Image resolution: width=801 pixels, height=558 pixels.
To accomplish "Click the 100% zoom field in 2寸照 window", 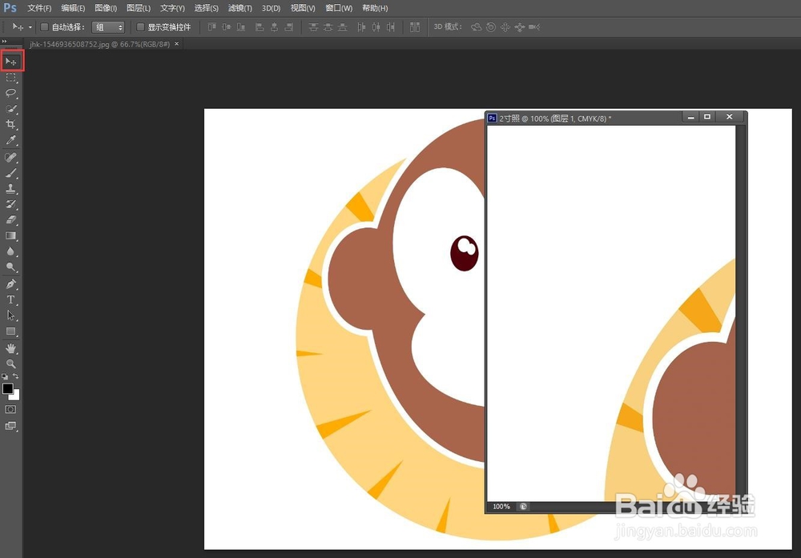I will click(501, 507).
